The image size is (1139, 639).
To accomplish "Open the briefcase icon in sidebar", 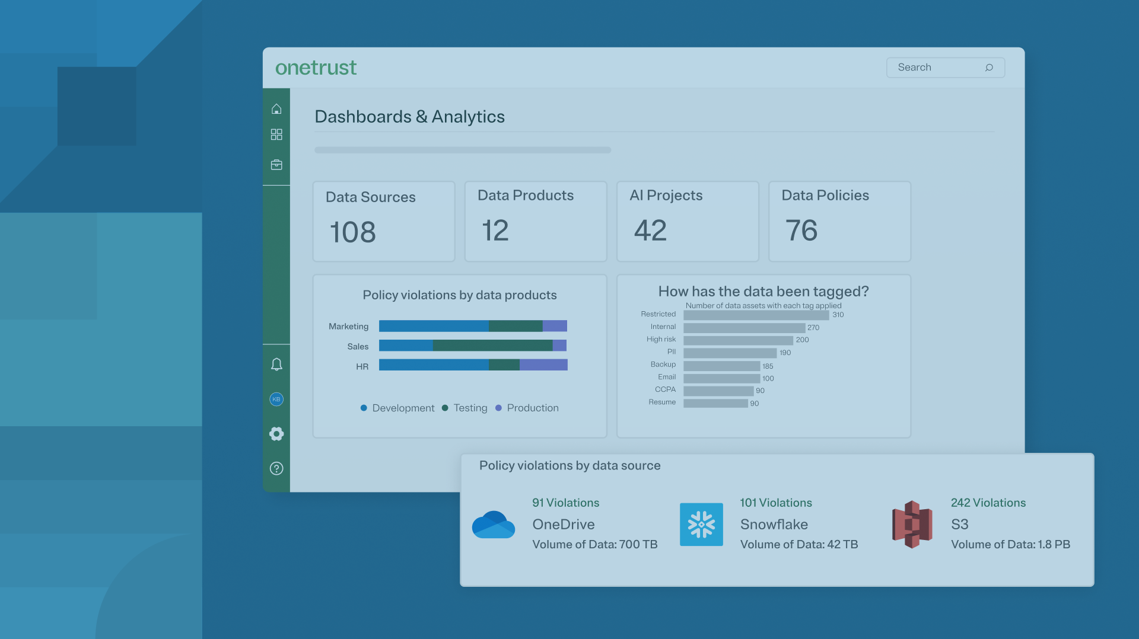I will 276,165.
